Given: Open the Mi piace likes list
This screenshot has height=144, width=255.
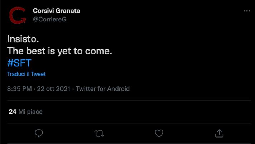Looking at the screenshot, I should [x=30, y=112].
